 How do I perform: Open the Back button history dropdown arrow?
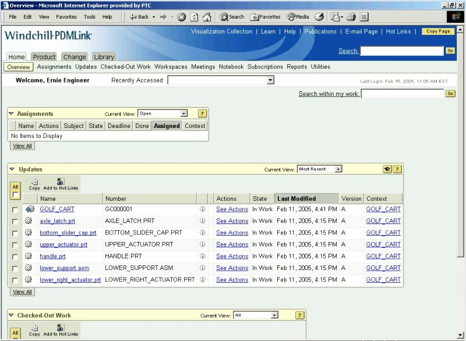pos(154,17)
